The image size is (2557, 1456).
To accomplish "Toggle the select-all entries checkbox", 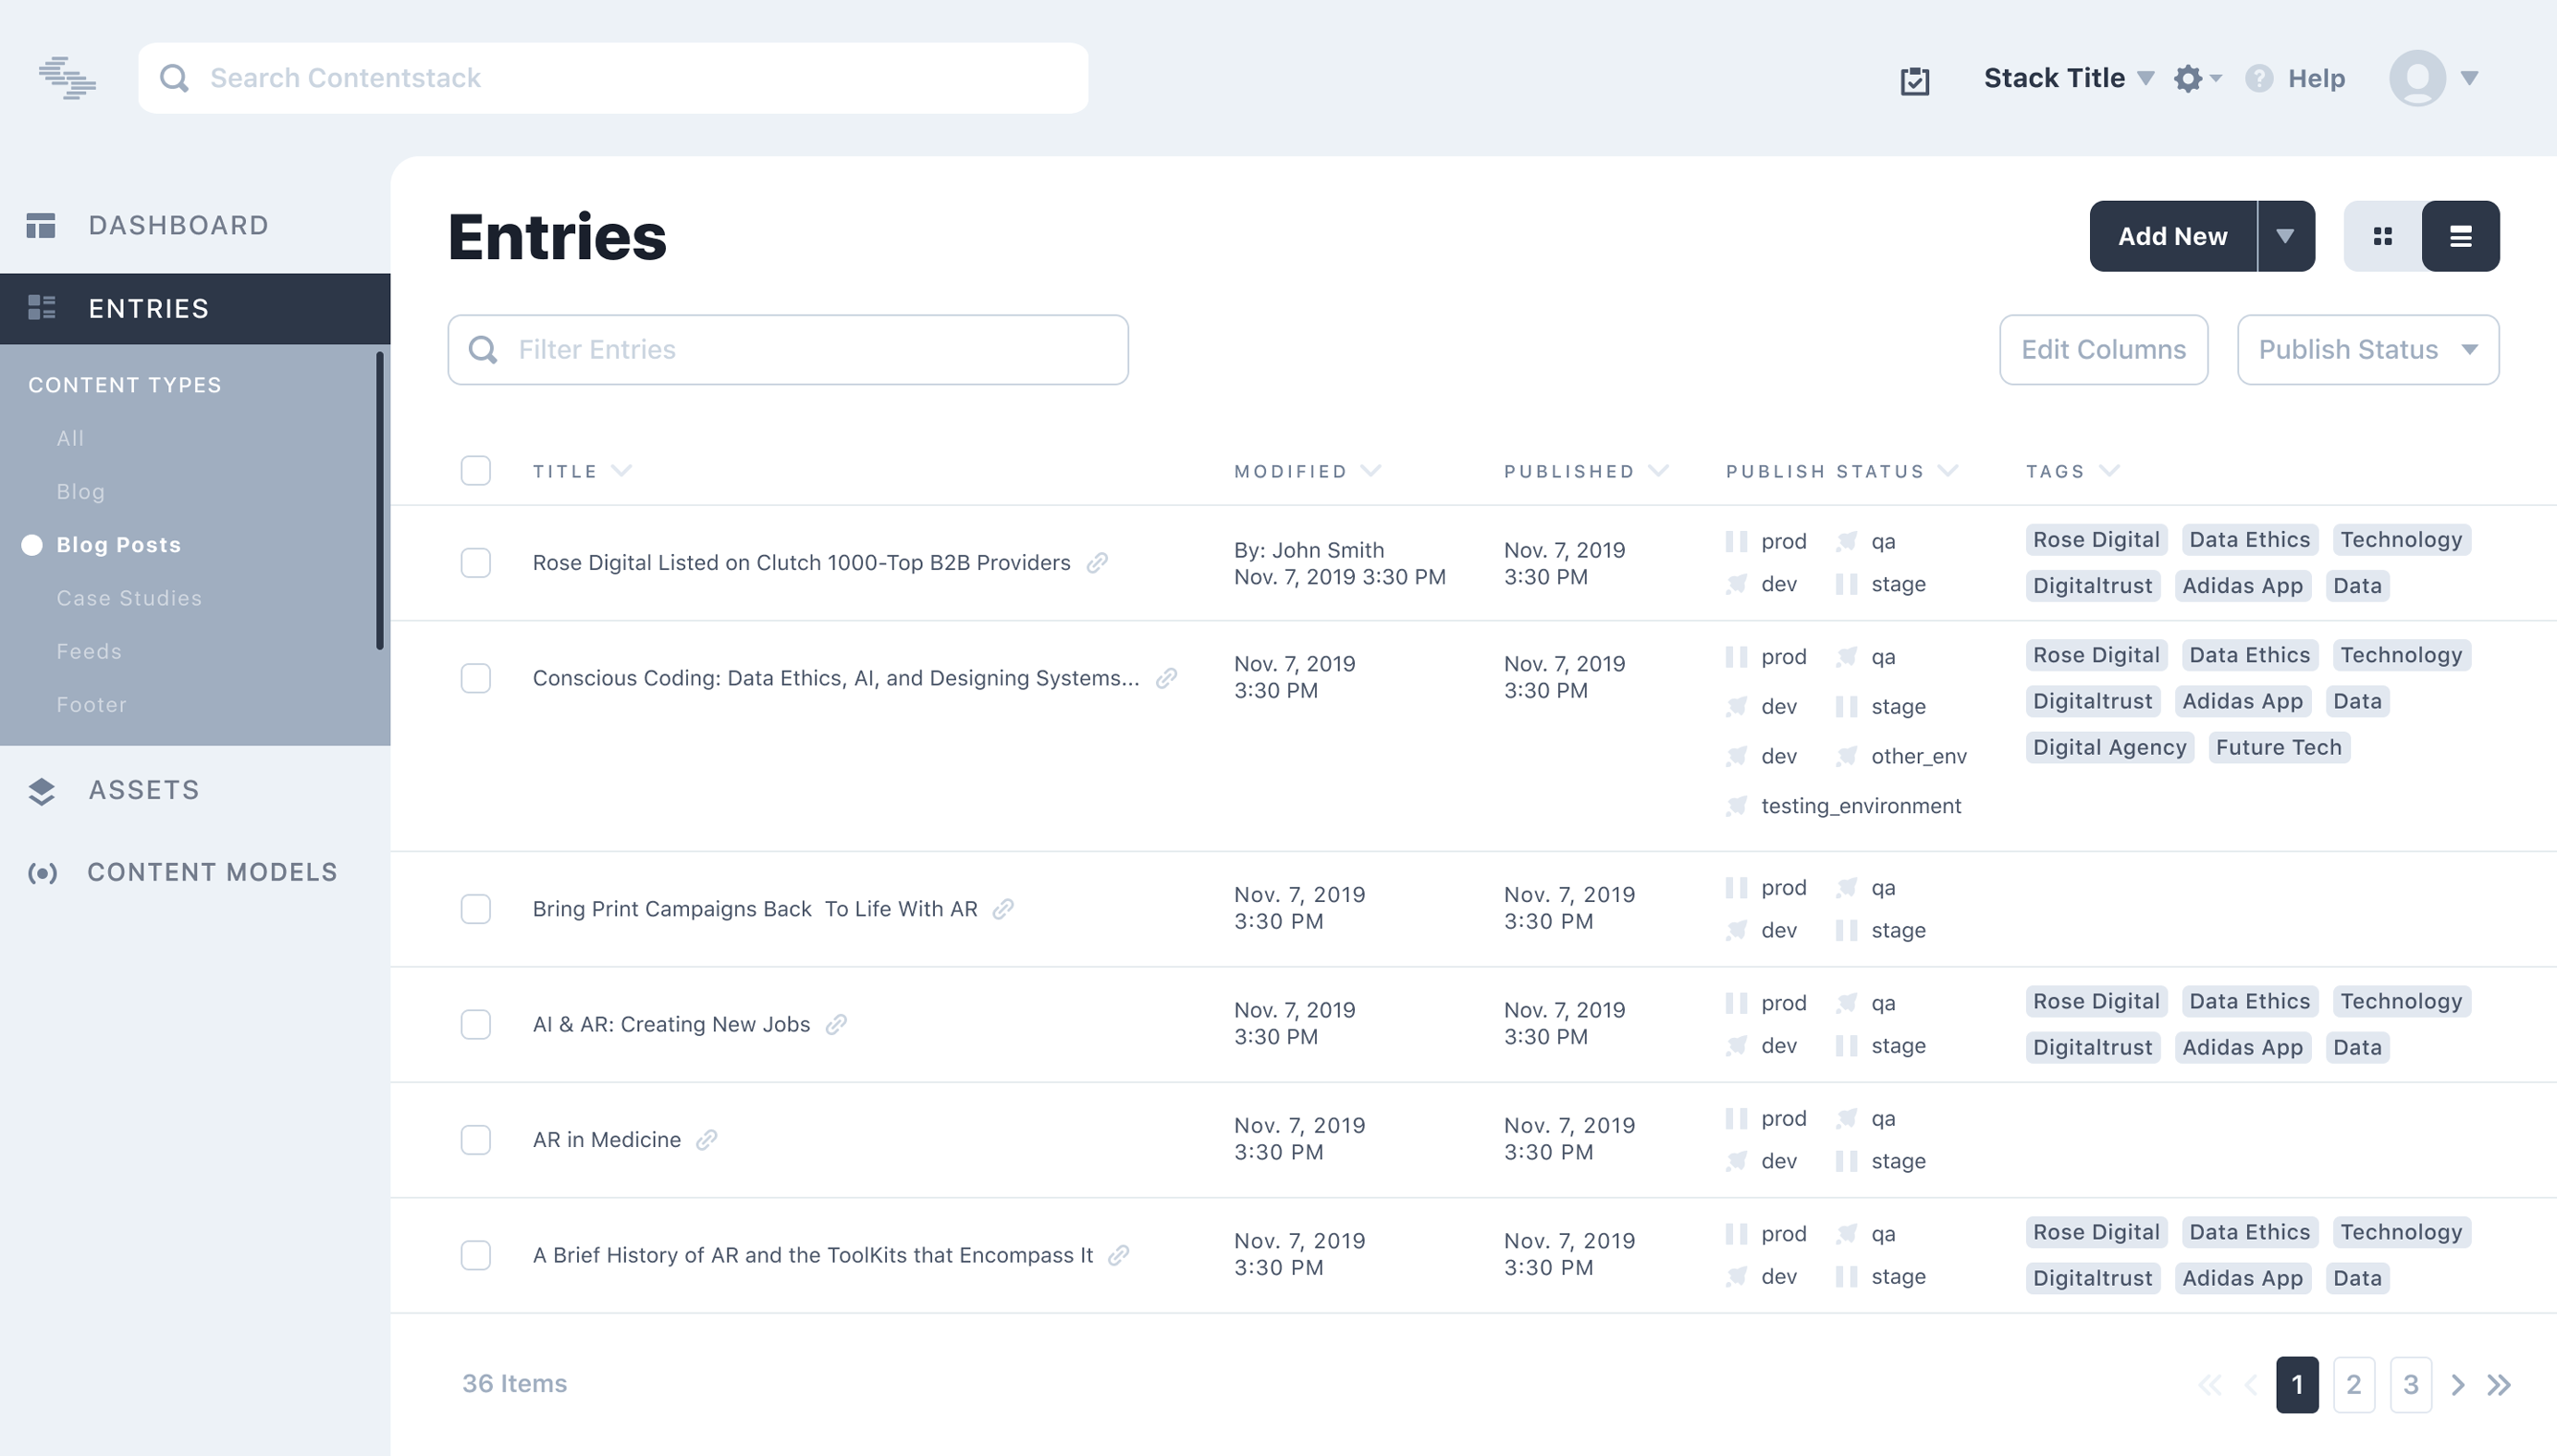I will (476, 471).
